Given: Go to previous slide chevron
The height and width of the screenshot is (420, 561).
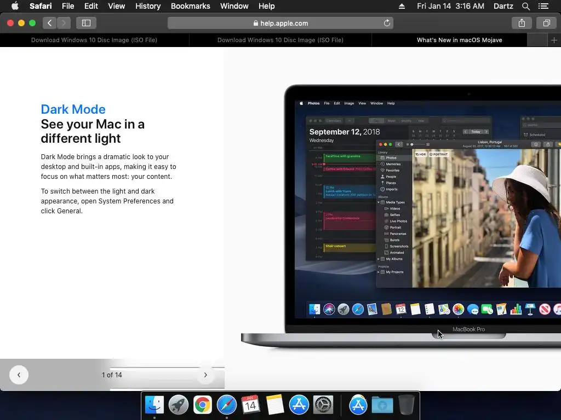Looking at the screenshot, I should tap(19, 375).
